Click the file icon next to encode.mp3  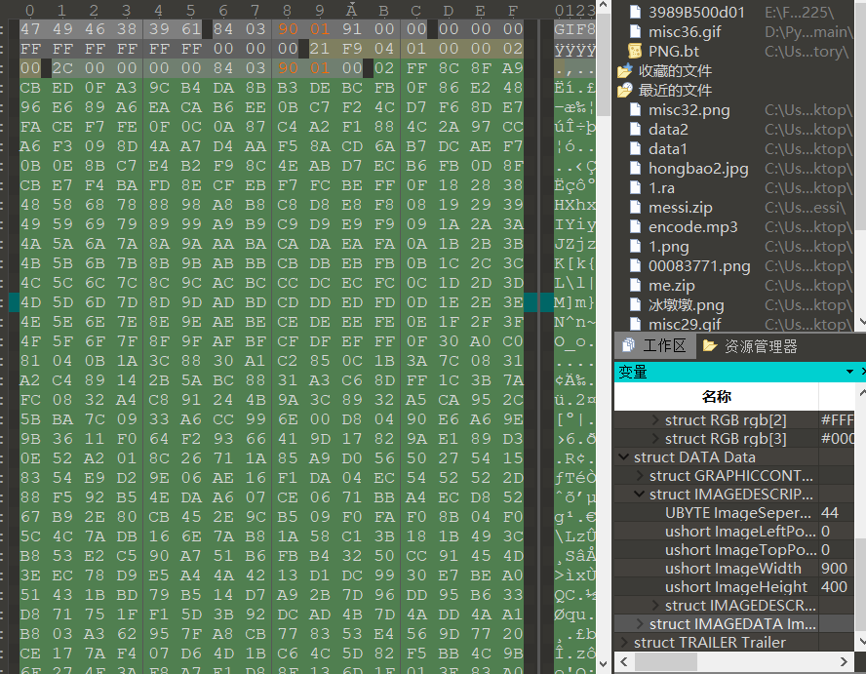pos(635,226)
